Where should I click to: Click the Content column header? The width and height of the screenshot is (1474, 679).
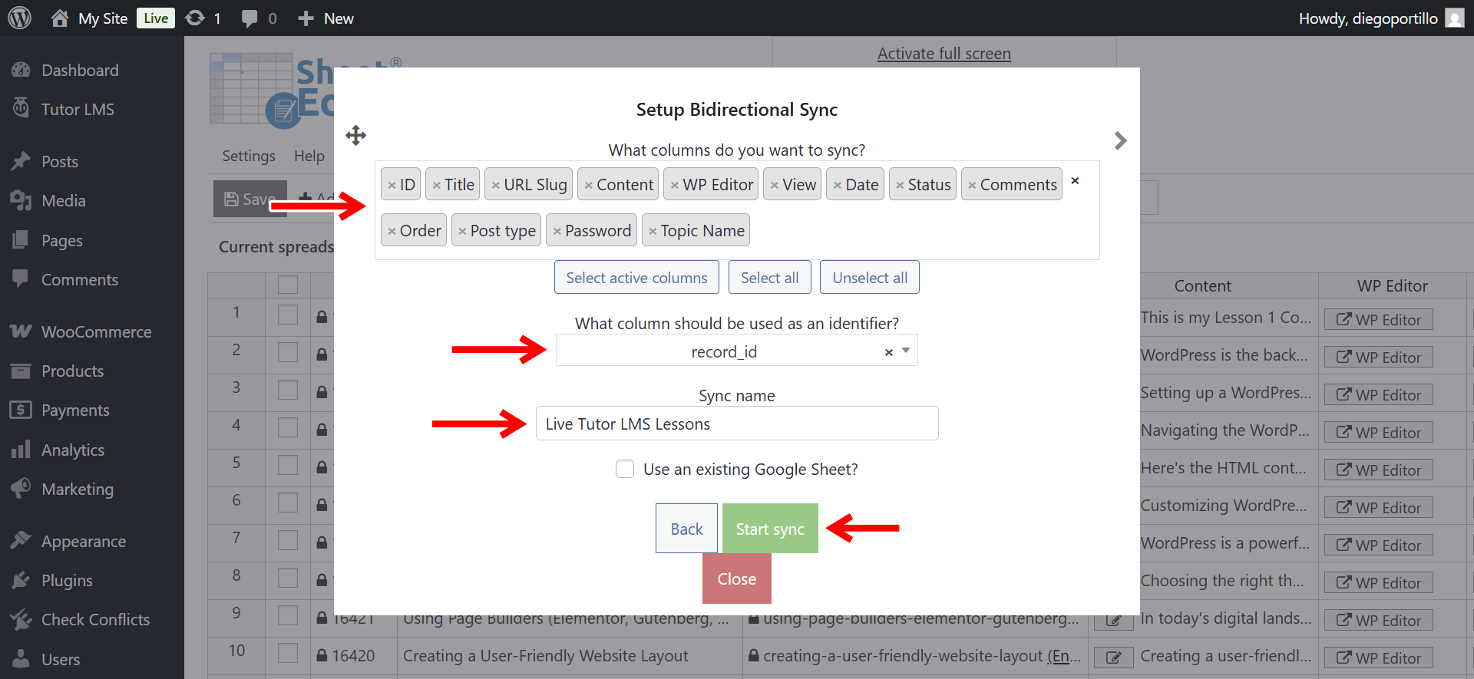point(1202,285)
